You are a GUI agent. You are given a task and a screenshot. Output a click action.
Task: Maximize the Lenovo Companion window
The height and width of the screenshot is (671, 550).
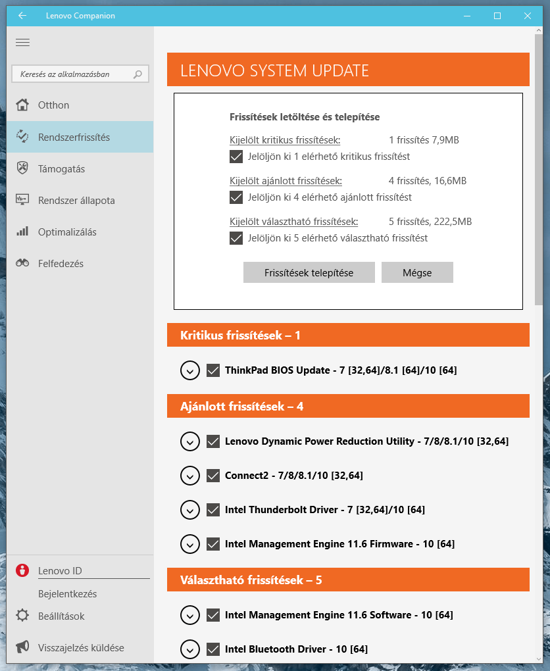[497, 16]
